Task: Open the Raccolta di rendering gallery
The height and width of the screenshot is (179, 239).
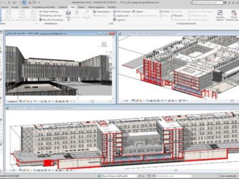Action: (x=41, y=19)
